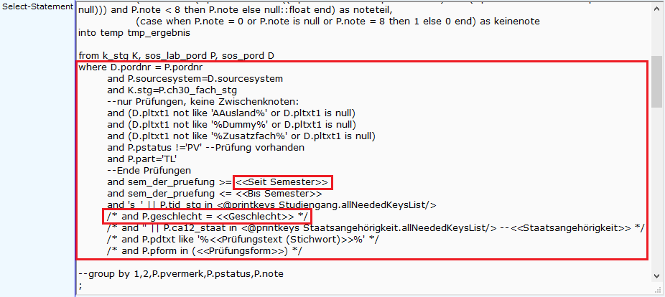Place cursor in <<Seit Semester>> placeholder
This screenshot has height=297, width=665.
[282, 182]
